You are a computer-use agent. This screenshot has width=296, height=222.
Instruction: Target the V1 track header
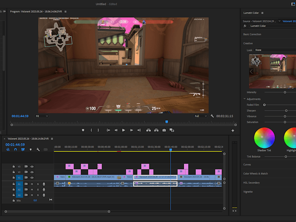click(x=20, y=178)
